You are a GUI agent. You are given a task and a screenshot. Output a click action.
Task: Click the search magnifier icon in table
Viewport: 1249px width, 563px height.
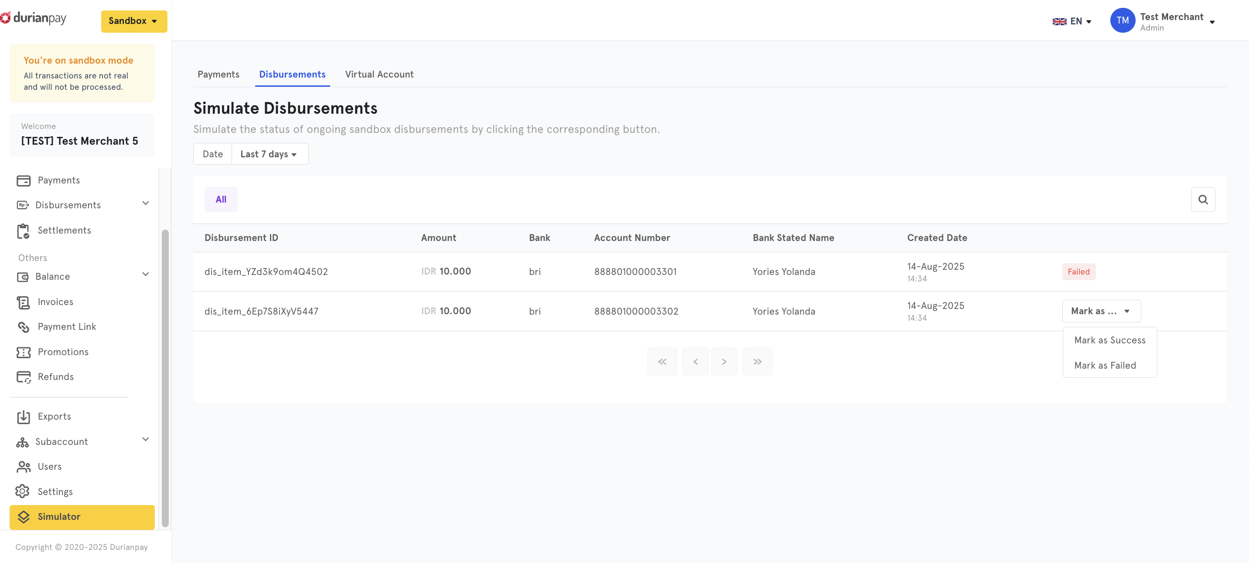[1202, 200]
